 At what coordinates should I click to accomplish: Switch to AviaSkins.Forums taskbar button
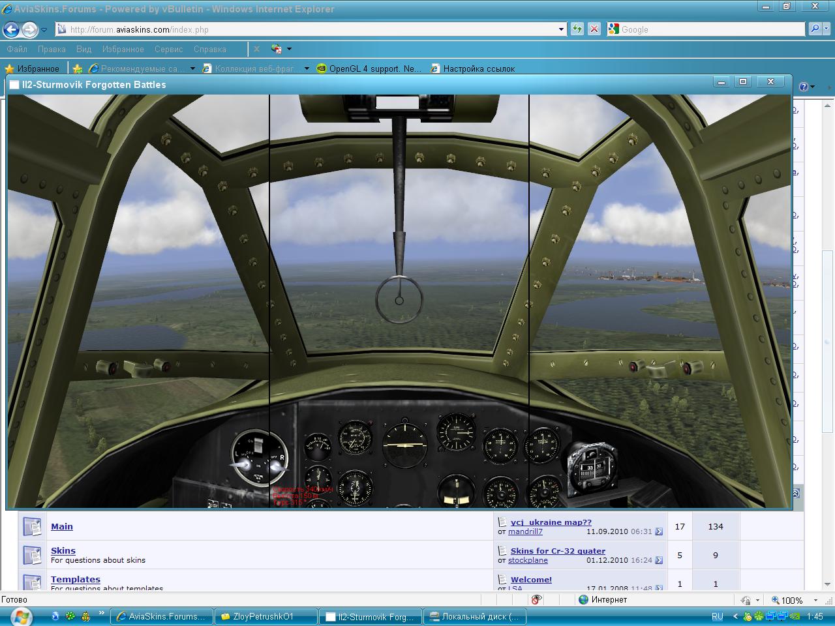163,616
